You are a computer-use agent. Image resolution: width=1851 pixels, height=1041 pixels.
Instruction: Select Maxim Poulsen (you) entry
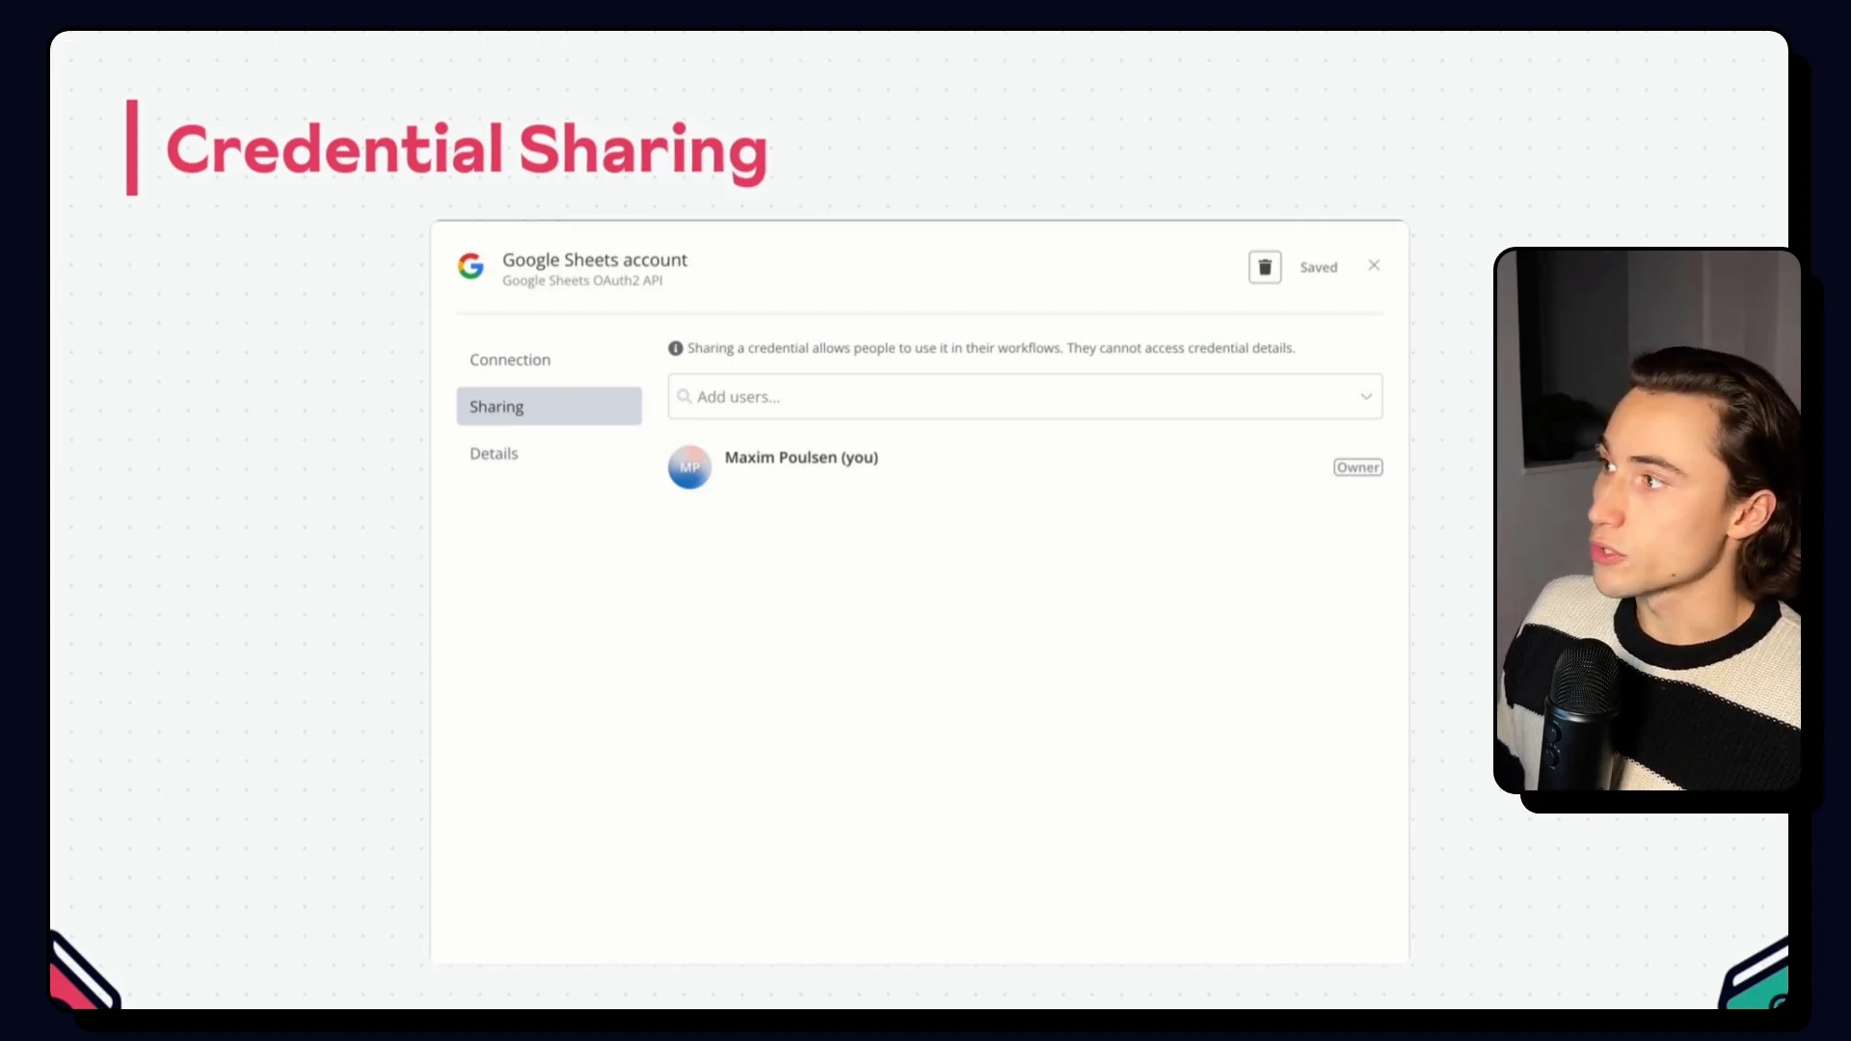tap(801, 458)
